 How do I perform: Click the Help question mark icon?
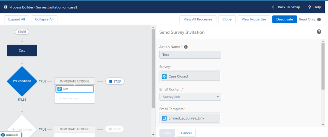310,7
